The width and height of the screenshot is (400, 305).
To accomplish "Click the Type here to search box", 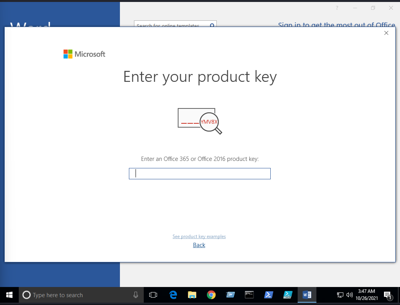I will [x=81, y=295].
